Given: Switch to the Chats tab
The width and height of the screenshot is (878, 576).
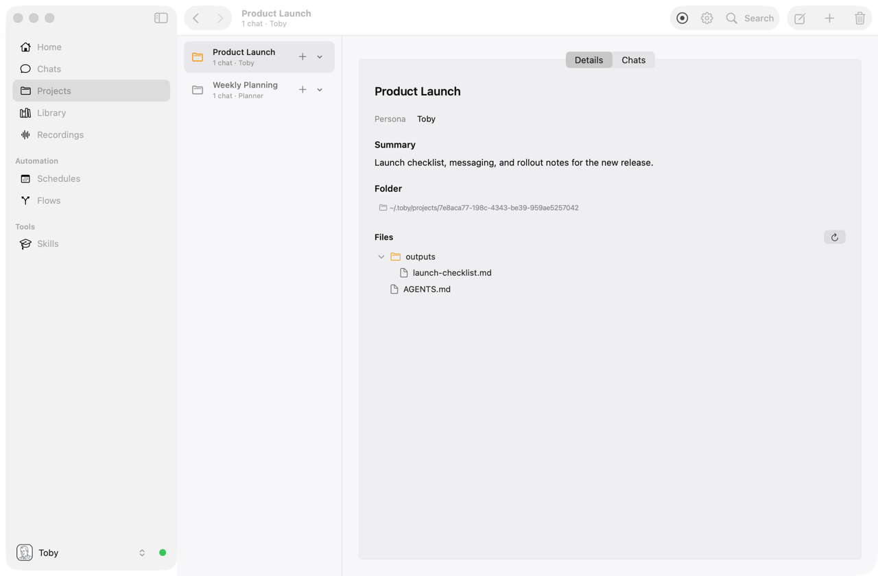Looking at the screenshot, I should [x=633, y=60].
